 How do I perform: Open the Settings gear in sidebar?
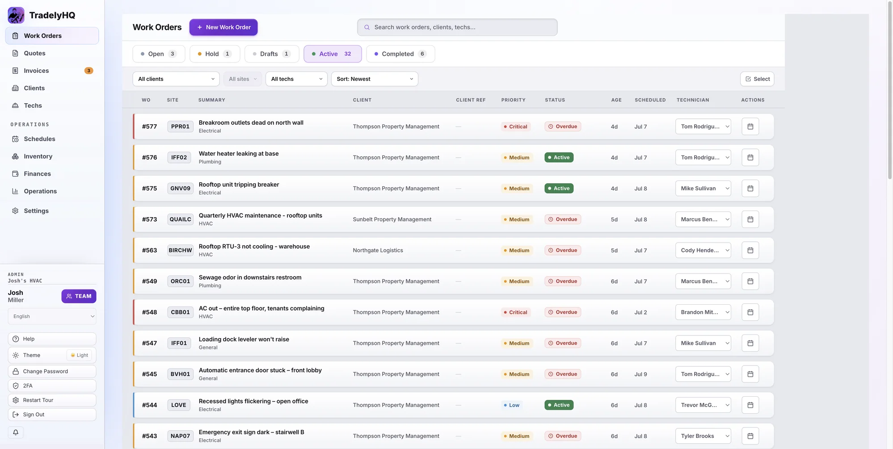(x=36, y=211)
